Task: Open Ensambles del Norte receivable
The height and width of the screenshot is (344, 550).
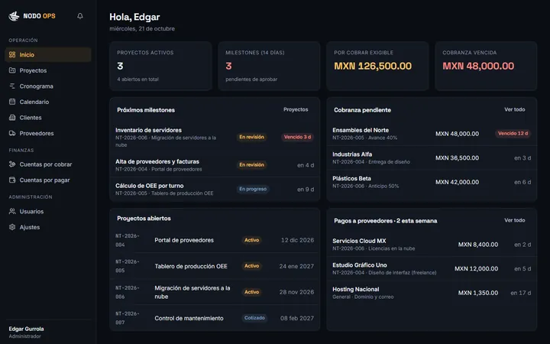Action: pyautogui.click(x=432, y=133)
